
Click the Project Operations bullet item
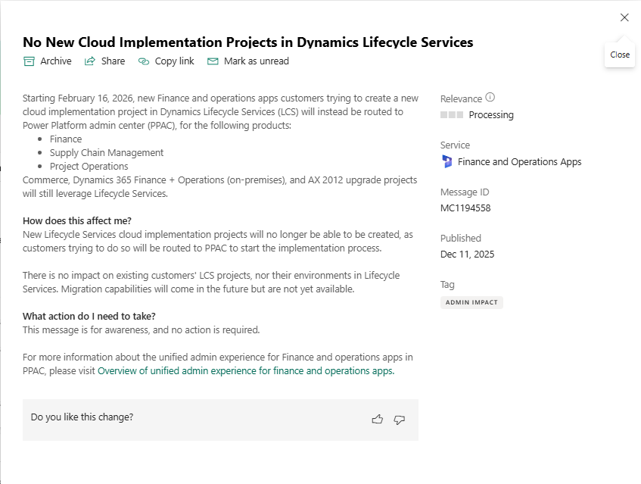pyautogui.click(x=89, y=167)
